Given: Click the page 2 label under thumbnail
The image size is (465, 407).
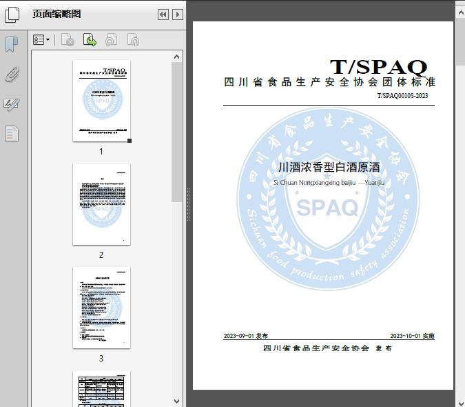Looking at the screenshot, I should point(101,255).
